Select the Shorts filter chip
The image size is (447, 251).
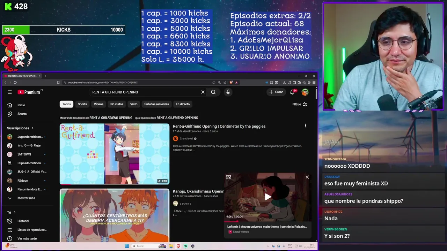(82, 104)
